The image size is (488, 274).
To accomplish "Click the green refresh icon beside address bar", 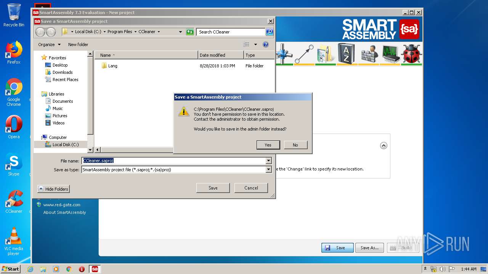I will [x=190, y=32].
